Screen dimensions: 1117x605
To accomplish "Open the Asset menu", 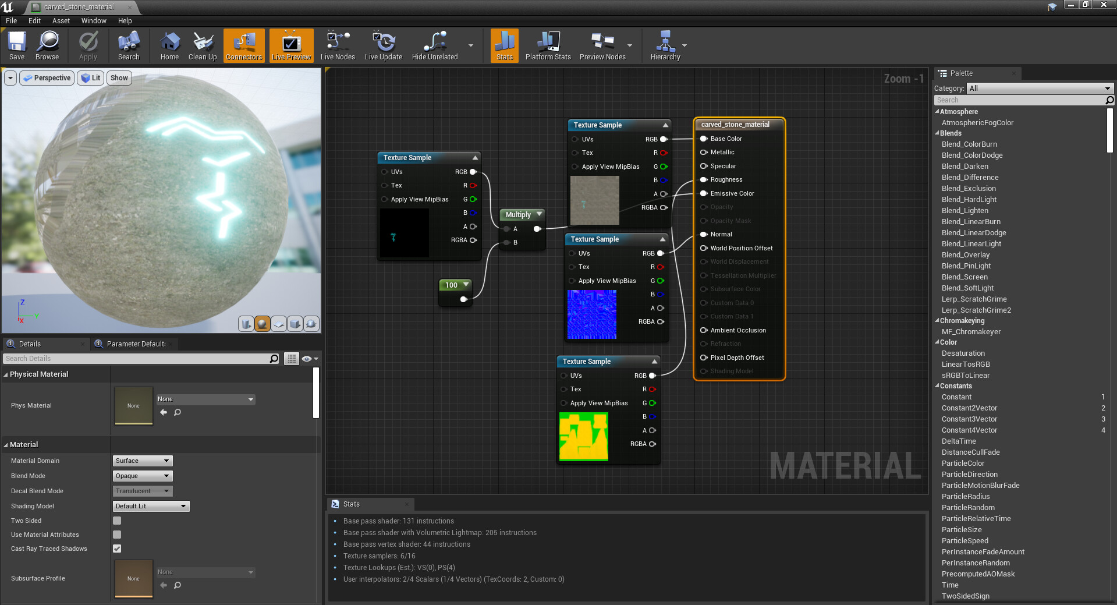I will point(61,20).
